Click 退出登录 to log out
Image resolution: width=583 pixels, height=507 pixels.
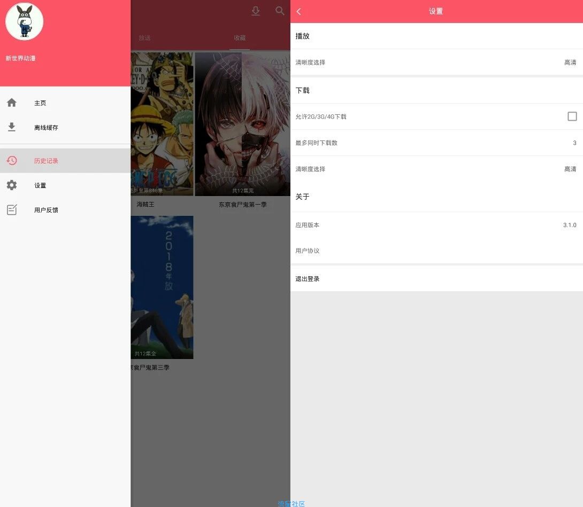[x=436, y=278]
